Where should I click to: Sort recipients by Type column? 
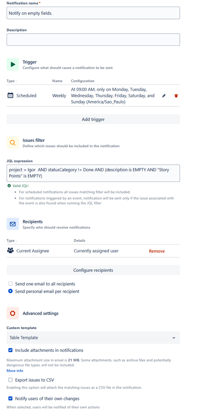coord(12,241)
